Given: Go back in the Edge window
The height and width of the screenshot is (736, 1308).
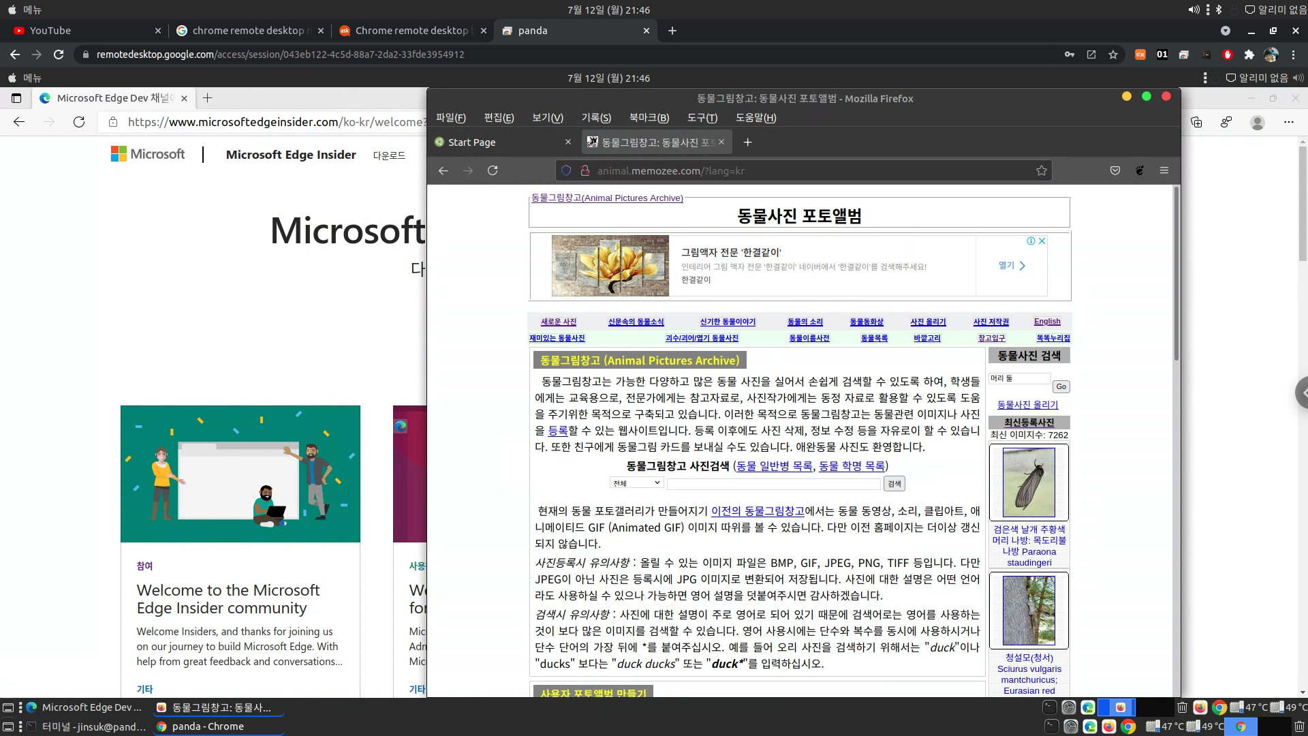Looking at the screenshot, I should (x=19, y=122).
